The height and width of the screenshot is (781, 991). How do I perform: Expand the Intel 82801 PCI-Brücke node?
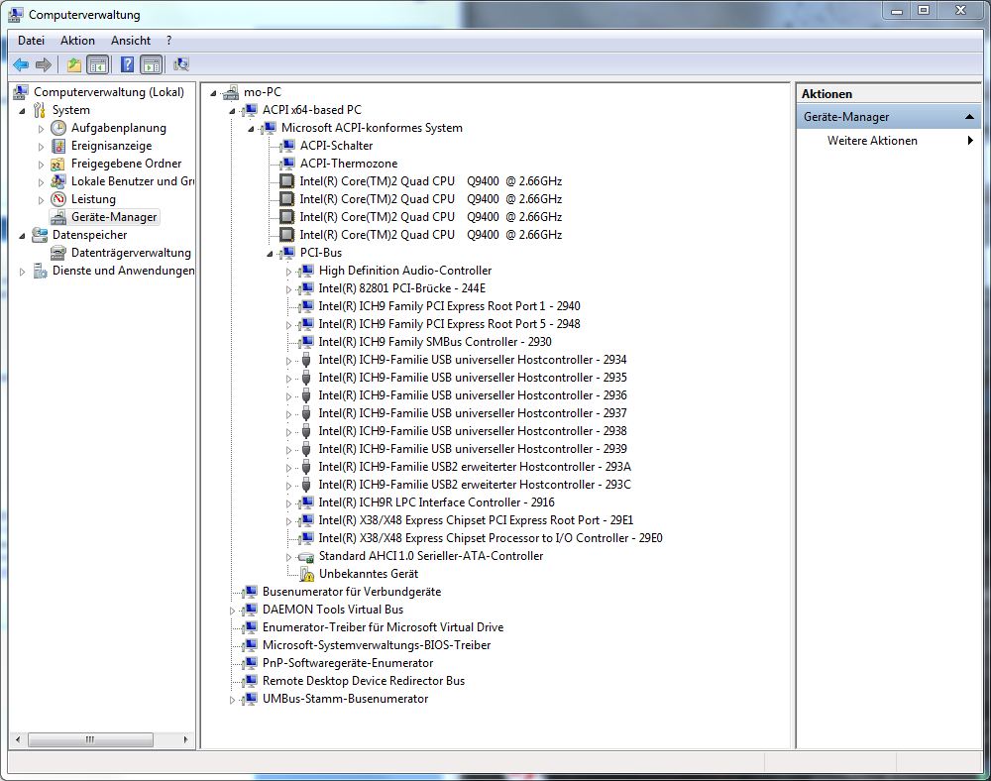coord(288,289)
